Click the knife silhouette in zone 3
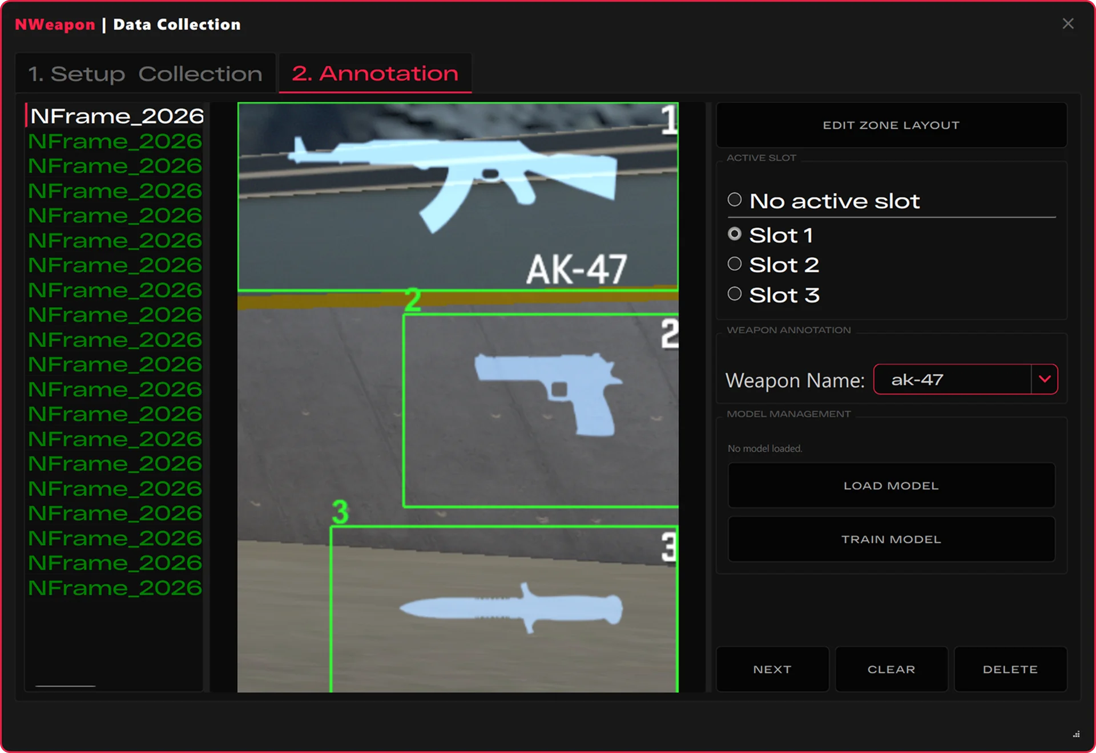 (511, 609)
